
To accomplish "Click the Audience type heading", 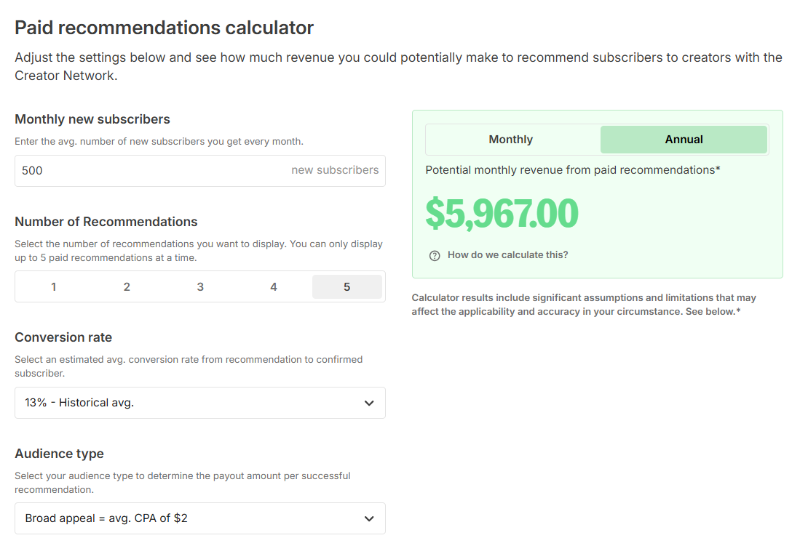I will point(60,454).
